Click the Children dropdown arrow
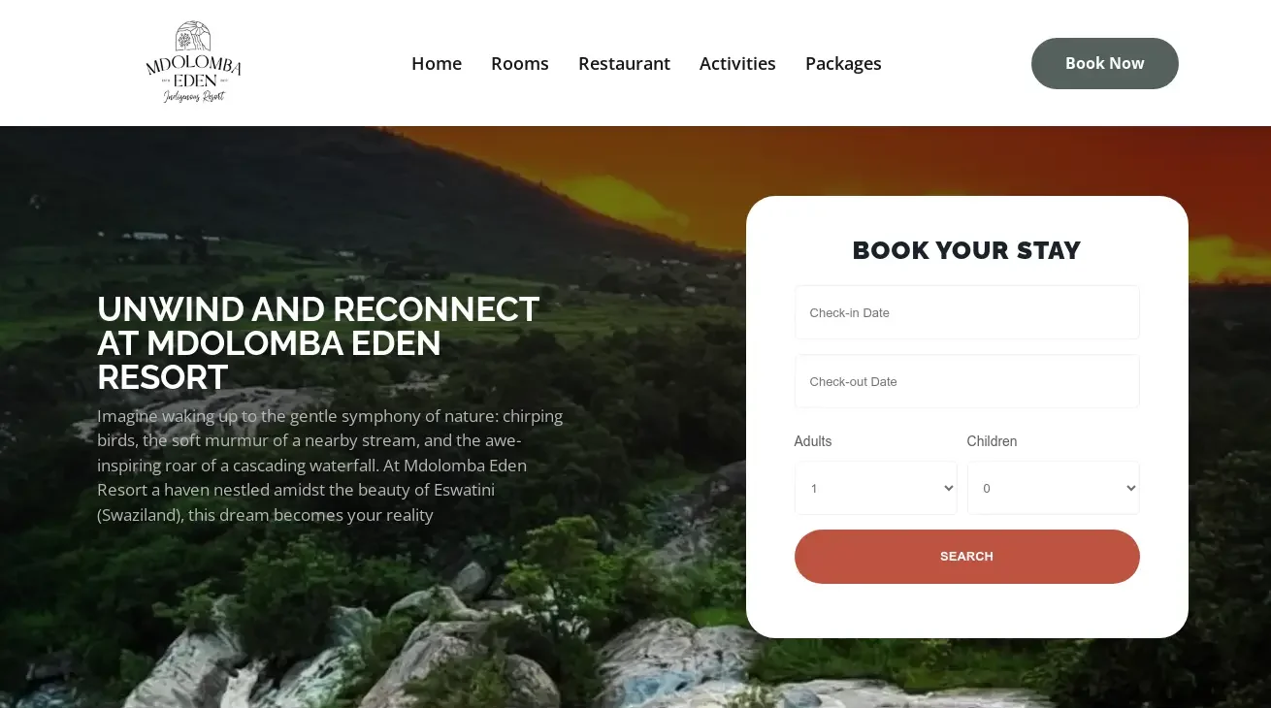1271x708 pixels. (x=1130, y=488)
